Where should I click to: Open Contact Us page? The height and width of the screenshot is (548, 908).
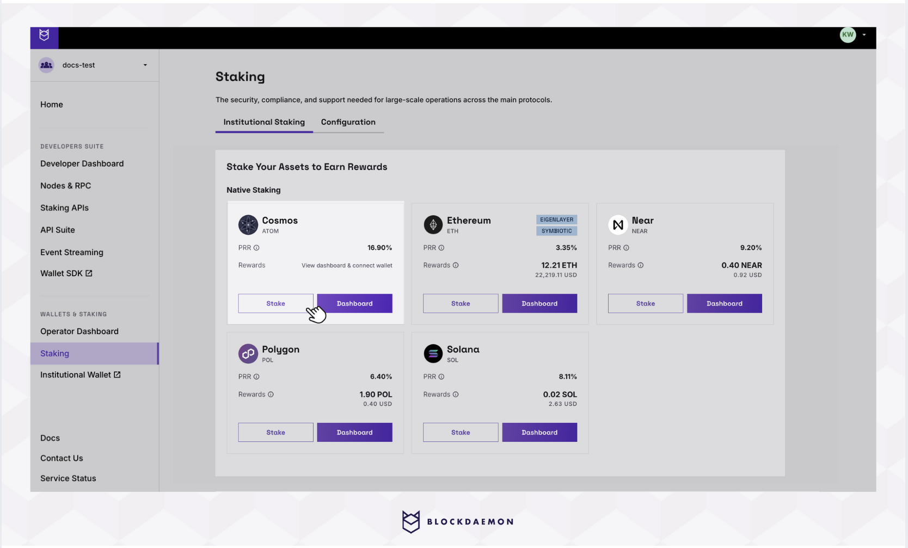62,458
